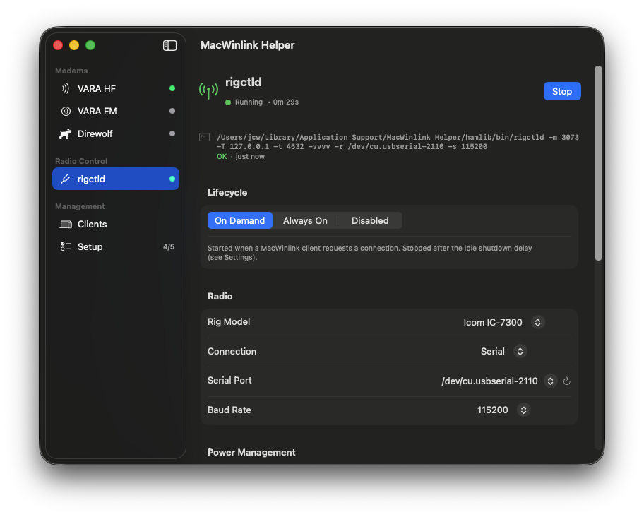Click the Setup checklist icon
The height and width of the screenshot is (517, 644).
click(65, 246)
